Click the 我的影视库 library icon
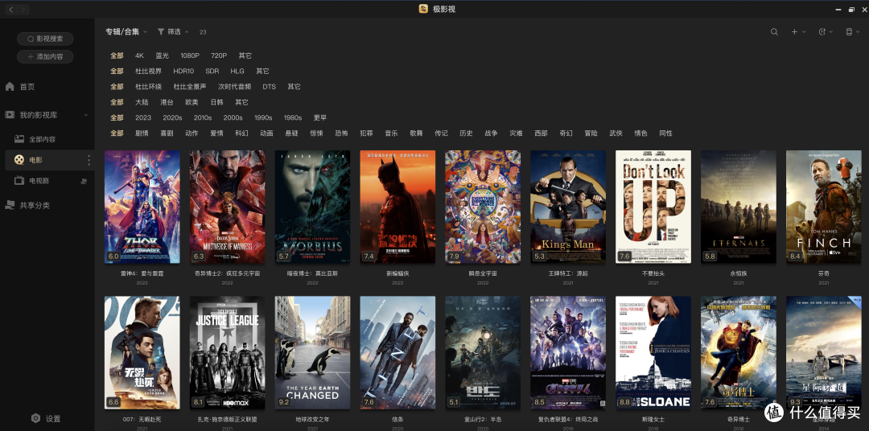 (10, 115)
